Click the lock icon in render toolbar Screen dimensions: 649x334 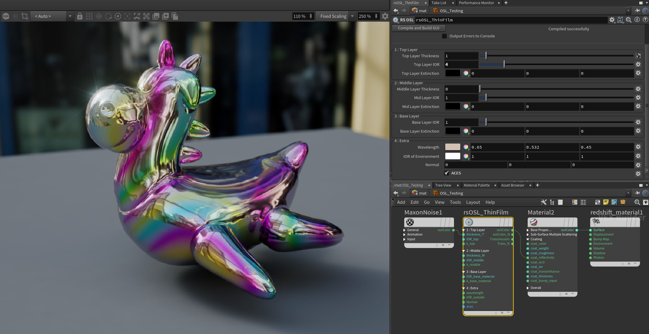[x=80, y=16]
